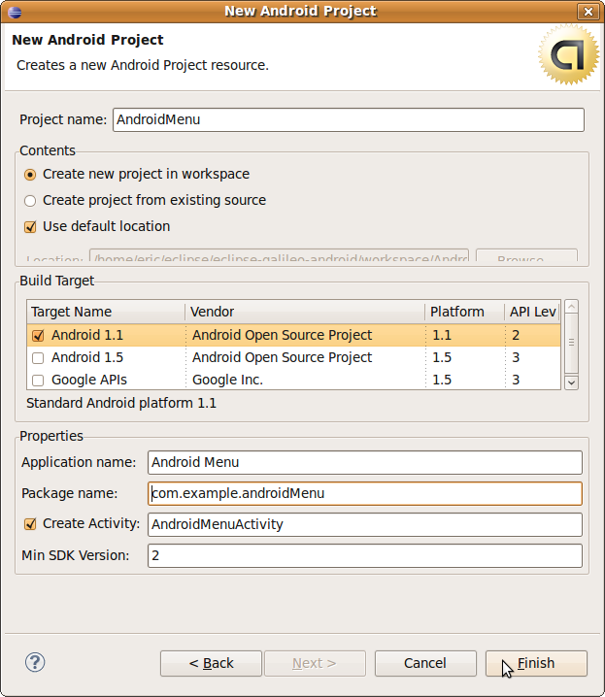This screenshot has width=605, height=697.
Task: Click the Project name input field
Action: (349, 120)
